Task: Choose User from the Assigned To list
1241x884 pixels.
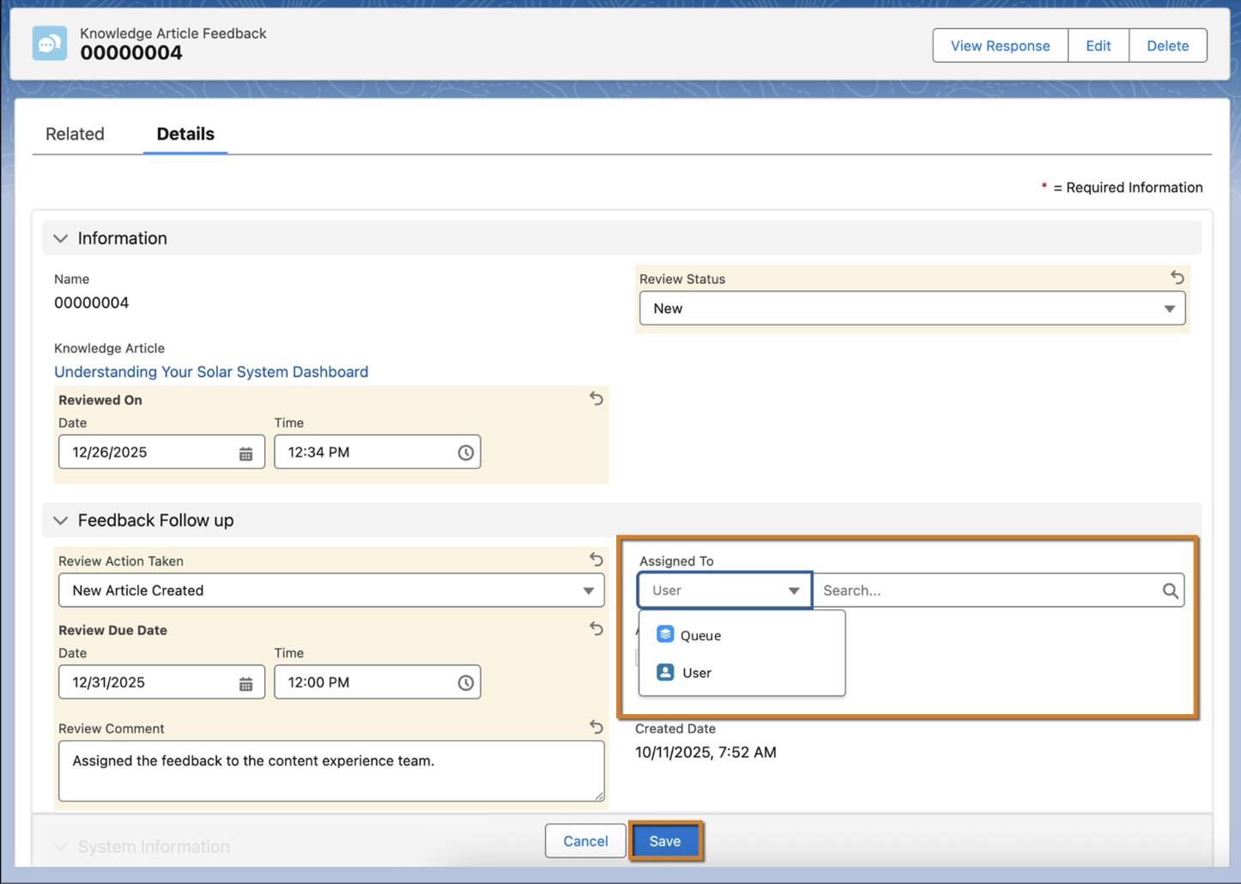Action: [742, 673]
